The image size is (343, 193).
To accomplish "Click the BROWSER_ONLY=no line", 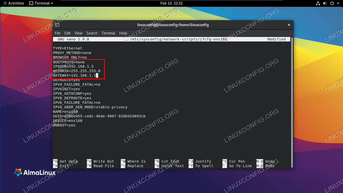I will [70, 57].
